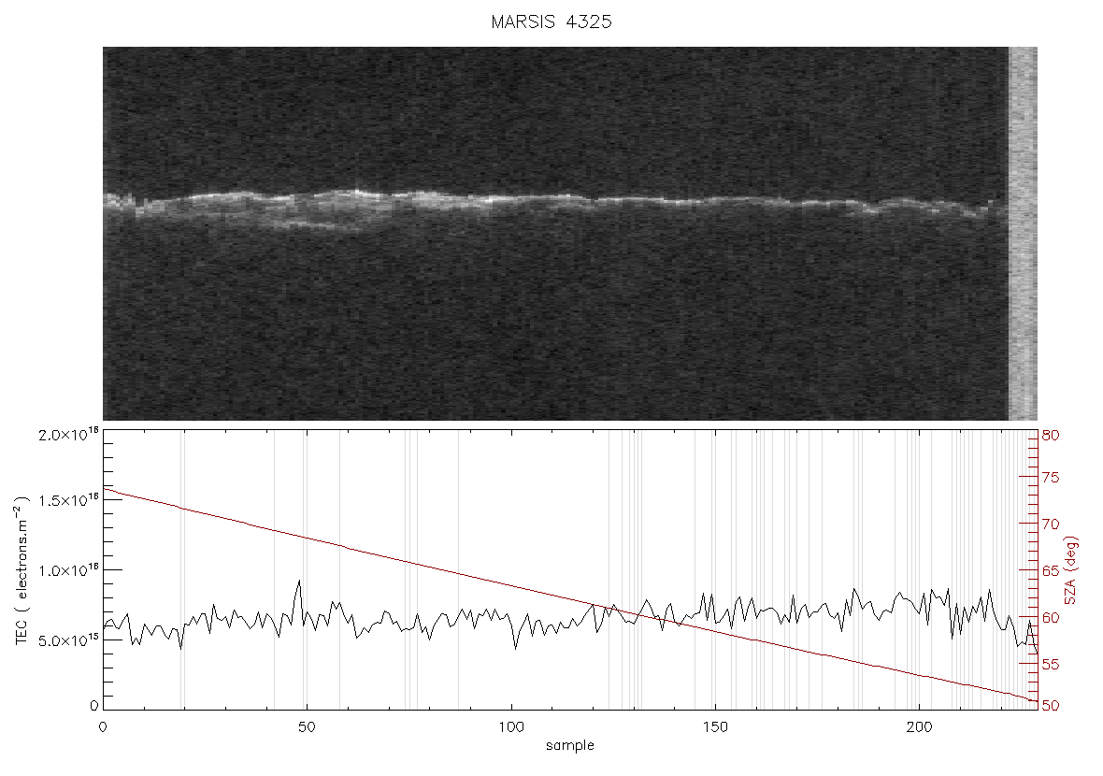Click the 'sample' x-axis label

coord(570,746)
